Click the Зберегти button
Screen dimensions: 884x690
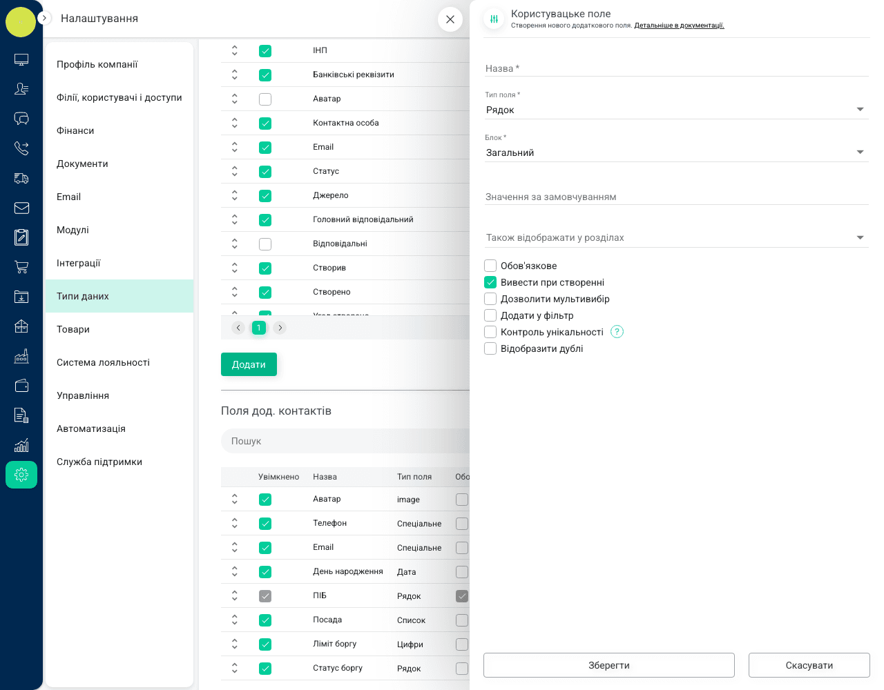tap(609, 665)
